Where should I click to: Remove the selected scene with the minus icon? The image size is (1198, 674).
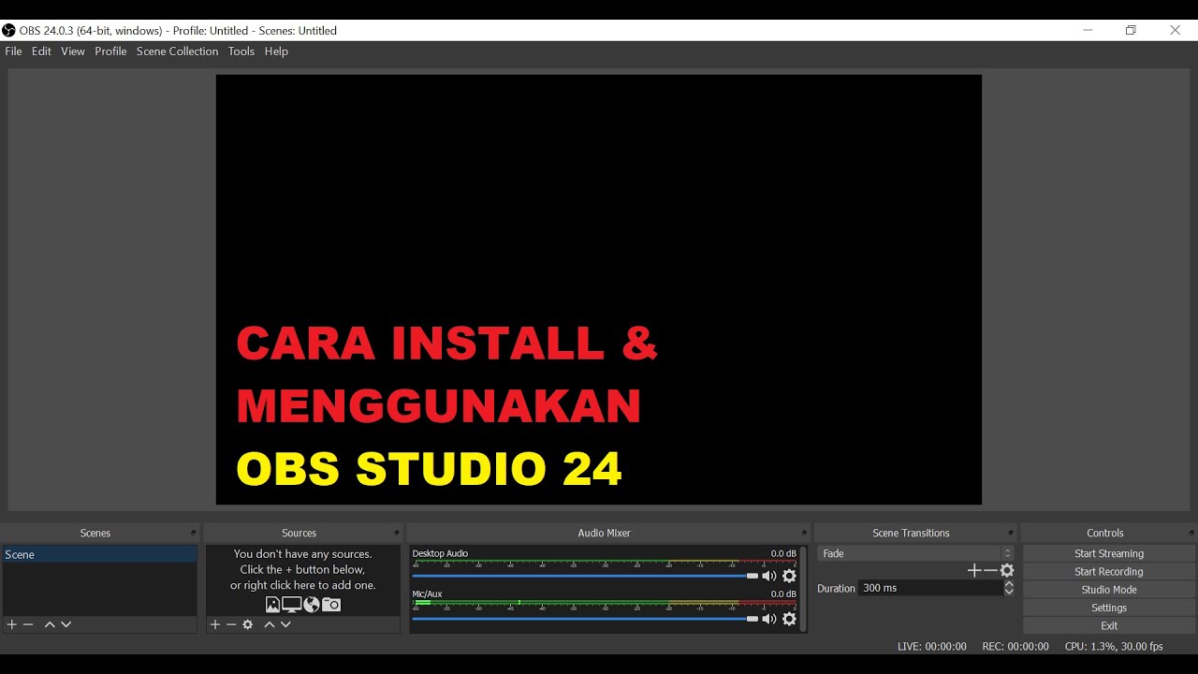28,624
